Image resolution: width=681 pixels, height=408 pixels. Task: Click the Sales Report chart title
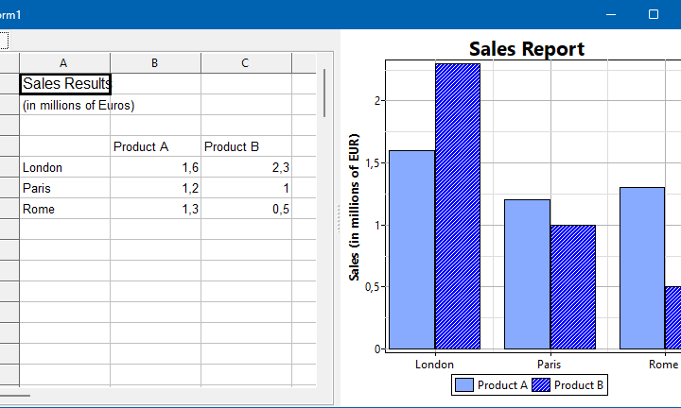pos(527,48)
